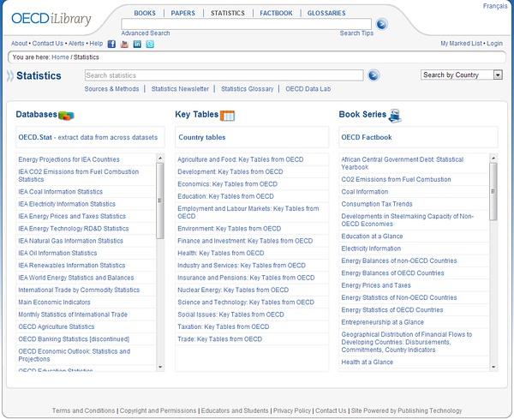The width and height of the screenshot is (514, 419).
Task: Switch to the Books tab
Action: (x=145, y=13)
